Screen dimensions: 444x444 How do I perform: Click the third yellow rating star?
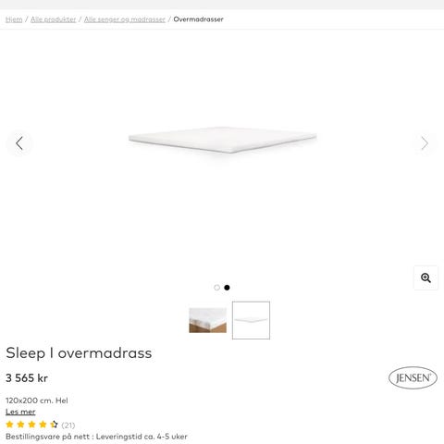[x=31, y=425]
